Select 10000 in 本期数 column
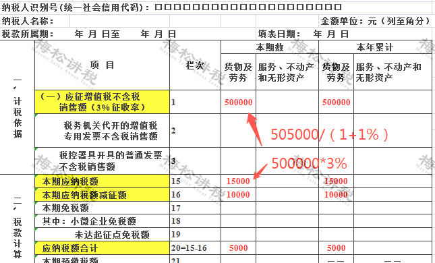435x263 pixels. click(238, 195)
